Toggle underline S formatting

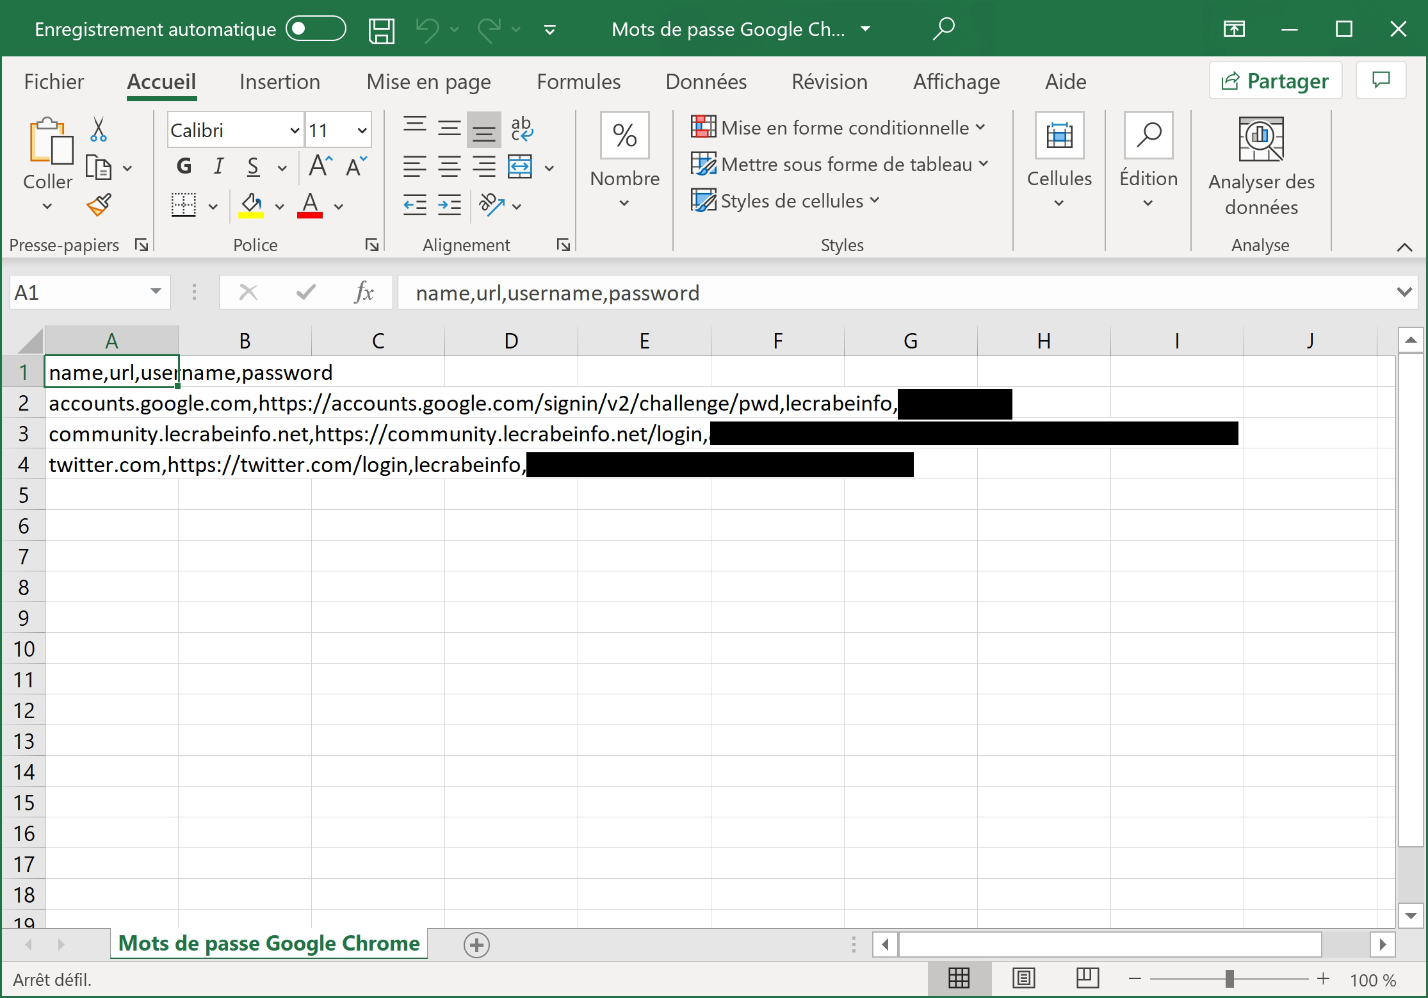pos(253,167)
